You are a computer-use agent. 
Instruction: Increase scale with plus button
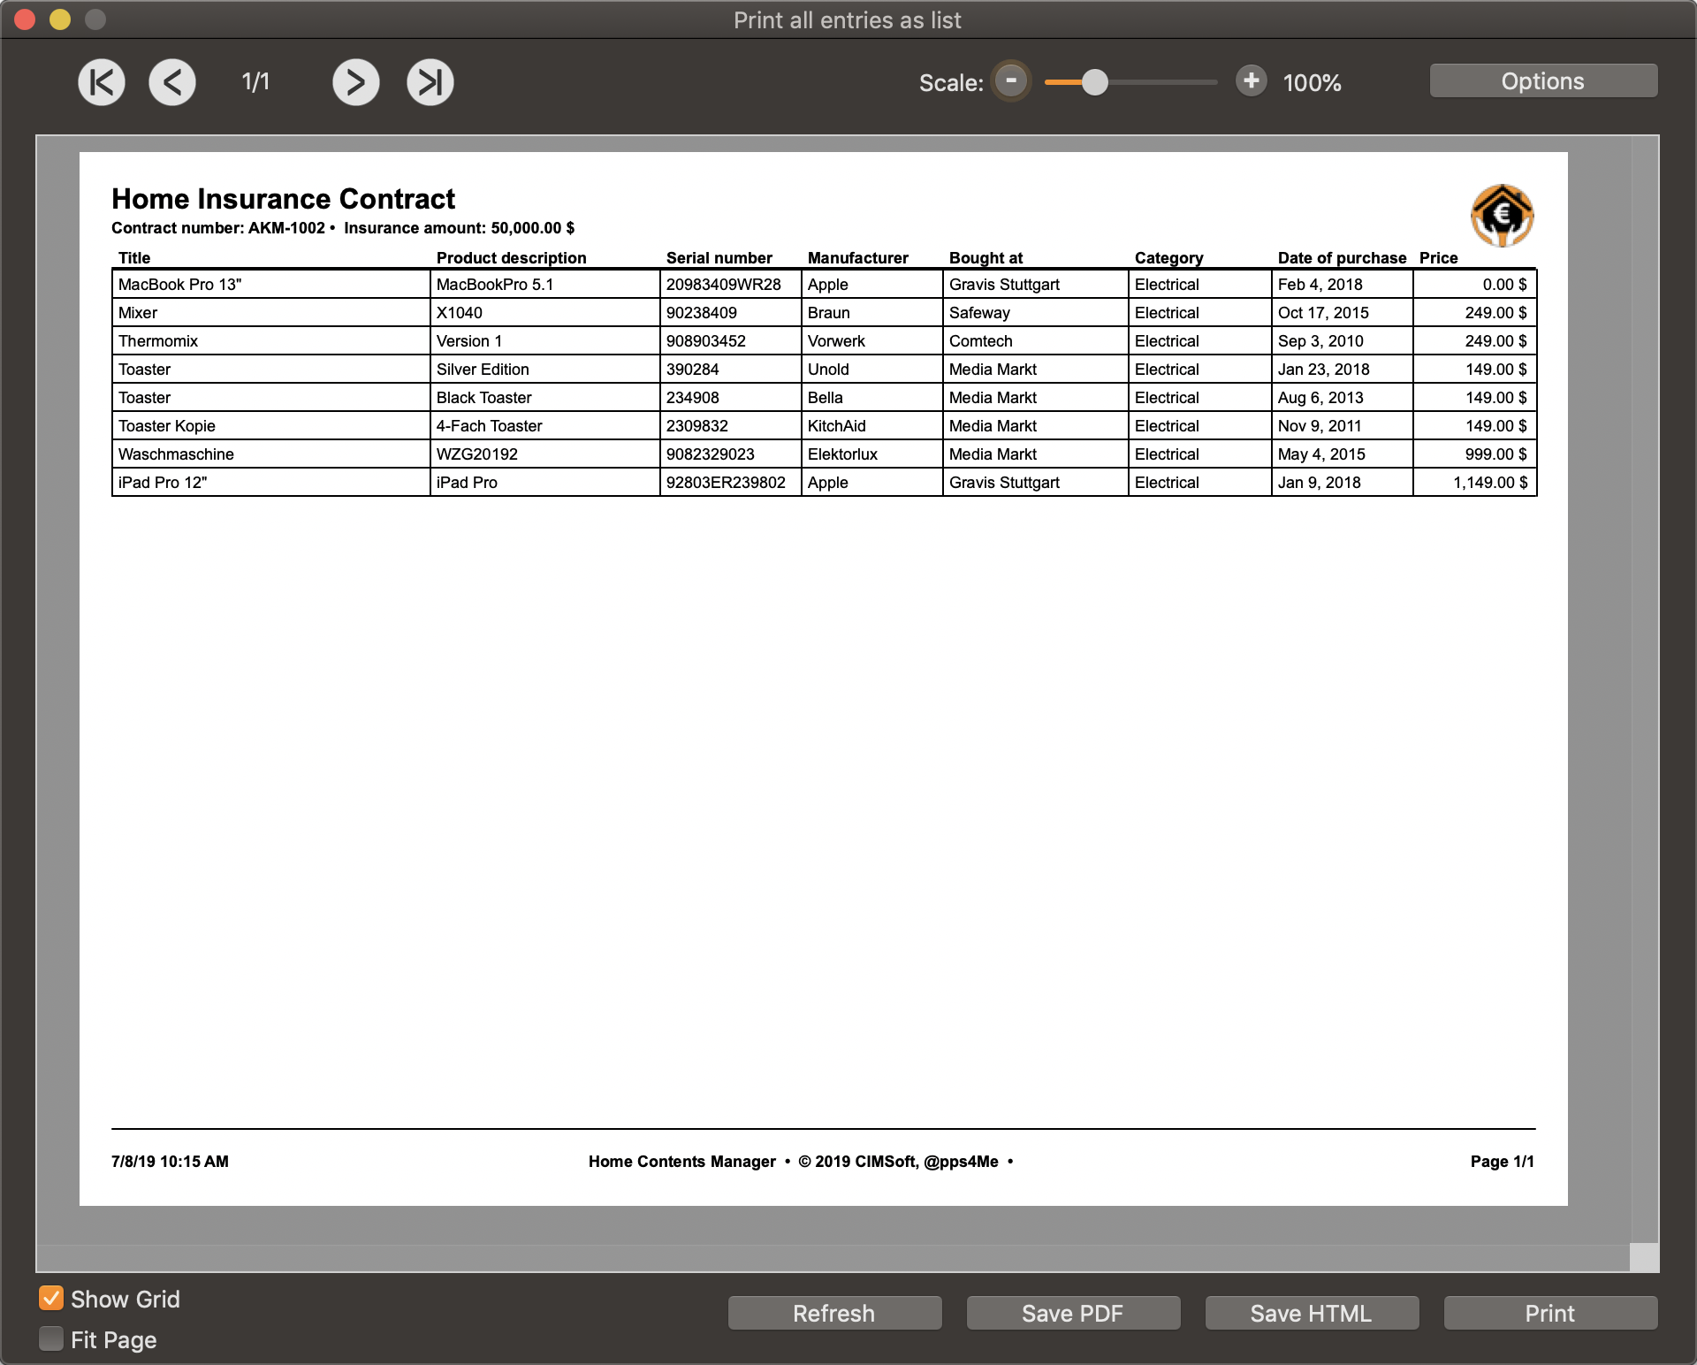[1251, 81]
